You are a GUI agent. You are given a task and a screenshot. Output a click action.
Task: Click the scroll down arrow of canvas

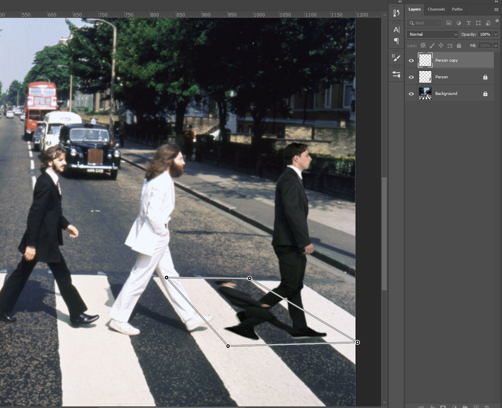[x=384, y=403]
